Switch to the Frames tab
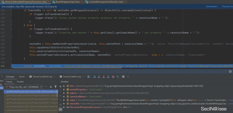This screenshot has width=233, height=113. click(9, 82)
